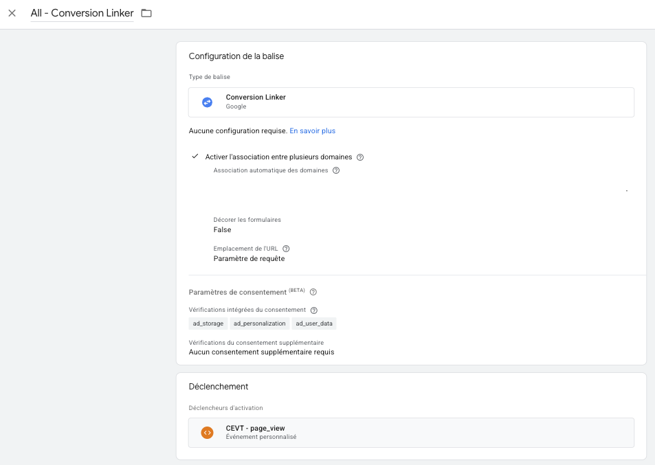Close the tag editor panel

tap(12, 13)
